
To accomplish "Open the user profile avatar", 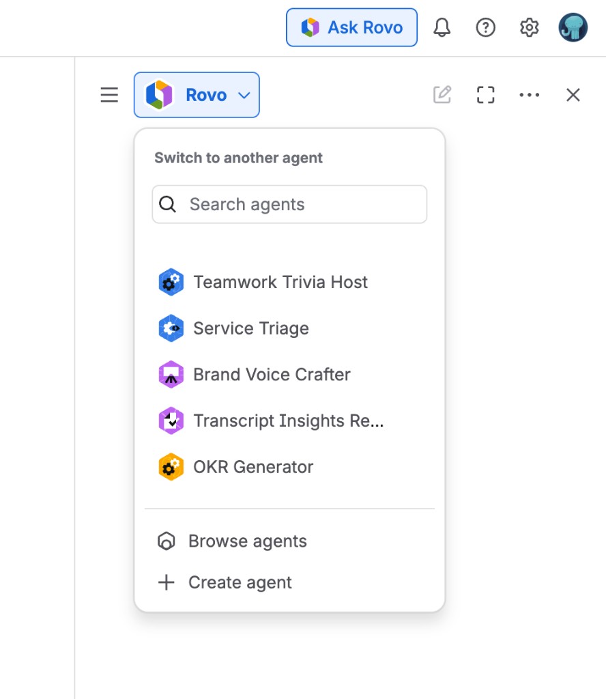I will click(x=573, y=27).
